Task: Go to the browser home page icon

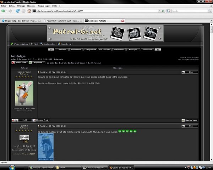Action: tap(29, 11)
